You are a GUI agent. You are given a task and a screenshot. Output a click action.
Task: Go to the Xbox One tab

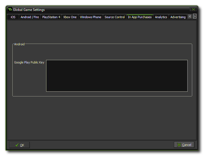coord(70,17)
